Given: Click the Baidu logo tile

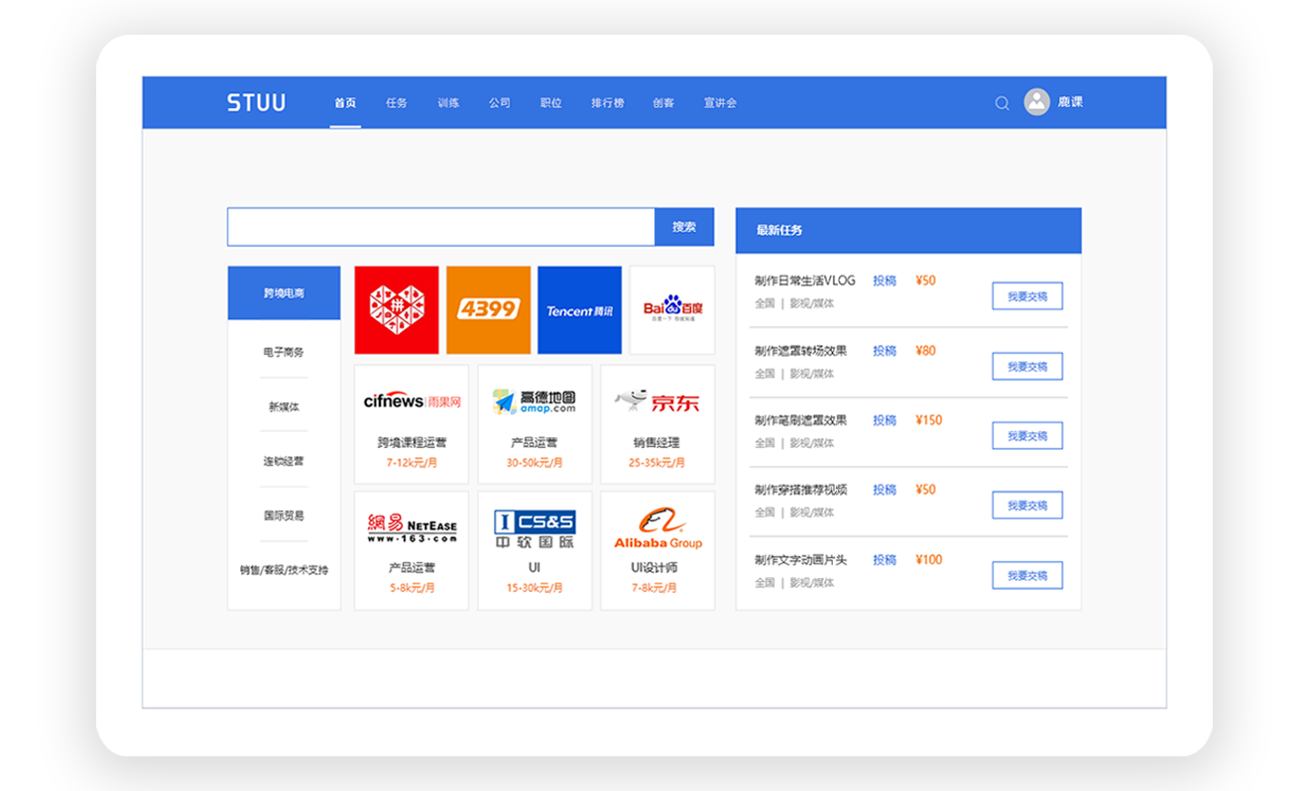Looking at the screenshot, I should 672,309.
